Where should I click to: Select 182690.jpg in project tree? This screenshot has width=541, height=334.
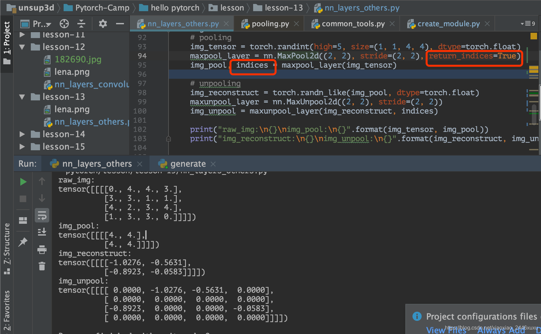78,59
